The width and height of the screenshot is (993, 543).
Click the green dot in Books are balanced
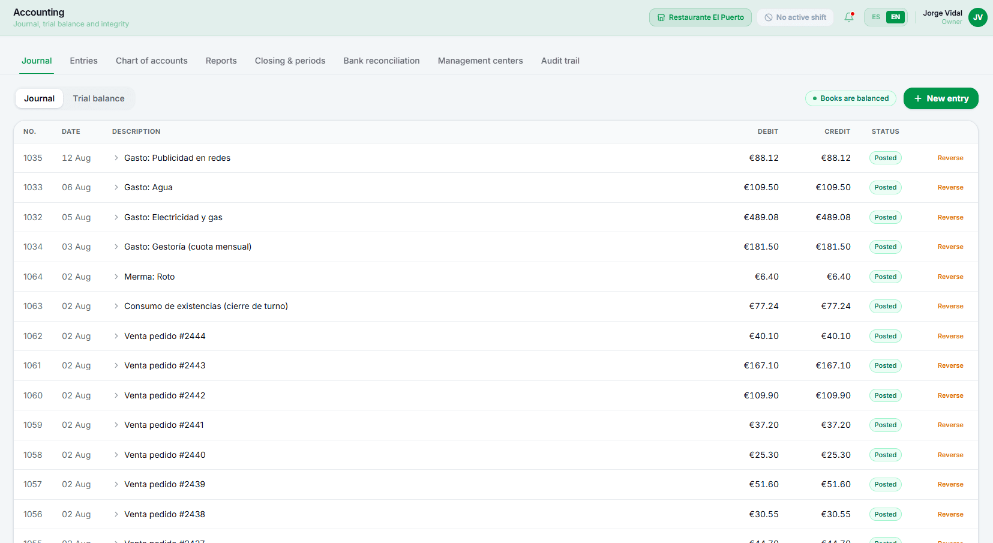(x=815, y=98)
